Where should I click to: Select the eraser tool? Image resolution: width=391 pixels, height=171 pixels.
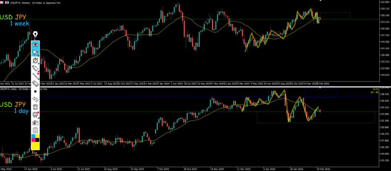(36, 84)
